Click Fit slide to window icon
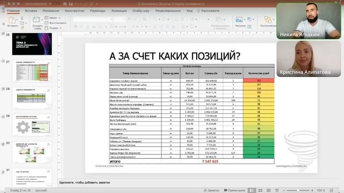 point(332,190)
